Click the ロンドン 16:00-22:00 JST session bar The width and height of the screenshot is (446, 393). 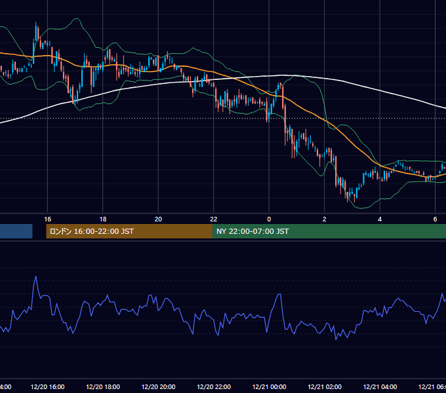pos(129,231)
